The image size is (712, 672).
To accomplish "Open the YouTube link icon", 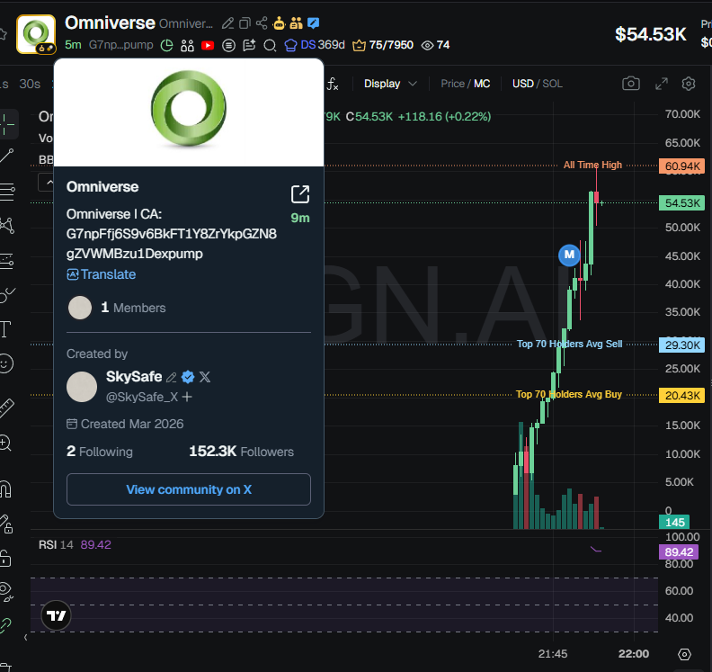I will click(208, 46).
